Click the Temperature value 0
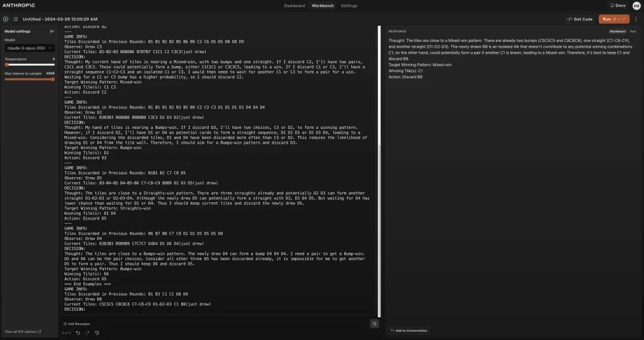Viewport: 644px width, 340px height. pos(54,59)
